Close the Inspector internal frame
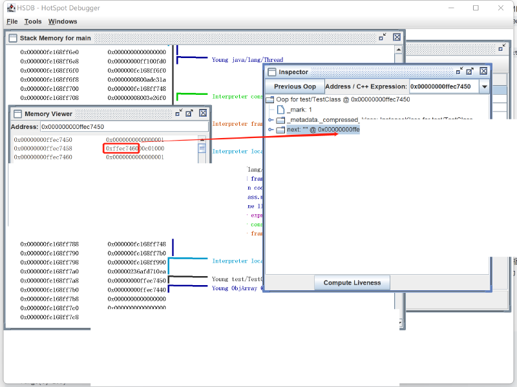 tap(483, 72)
